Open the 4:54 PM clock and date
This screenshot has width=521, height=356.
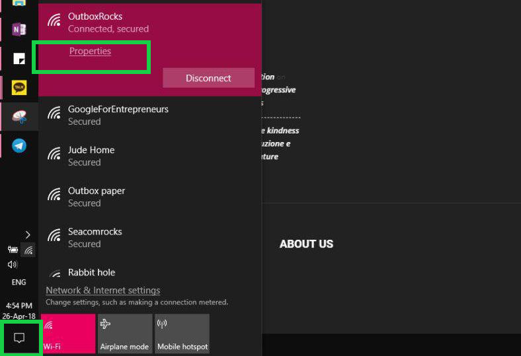pos(19,310)
